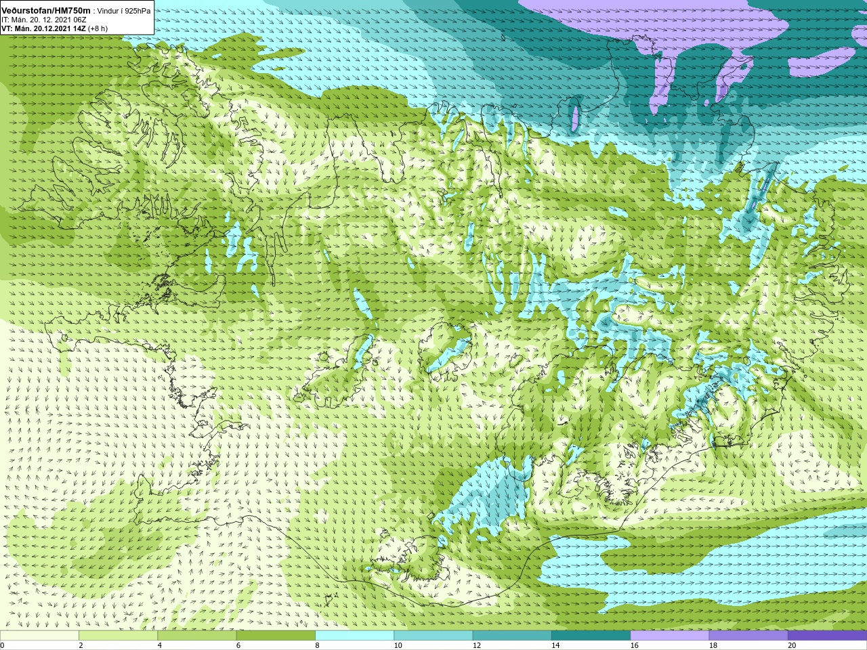Click legend scale value '18'

click(x=713, y=645)
